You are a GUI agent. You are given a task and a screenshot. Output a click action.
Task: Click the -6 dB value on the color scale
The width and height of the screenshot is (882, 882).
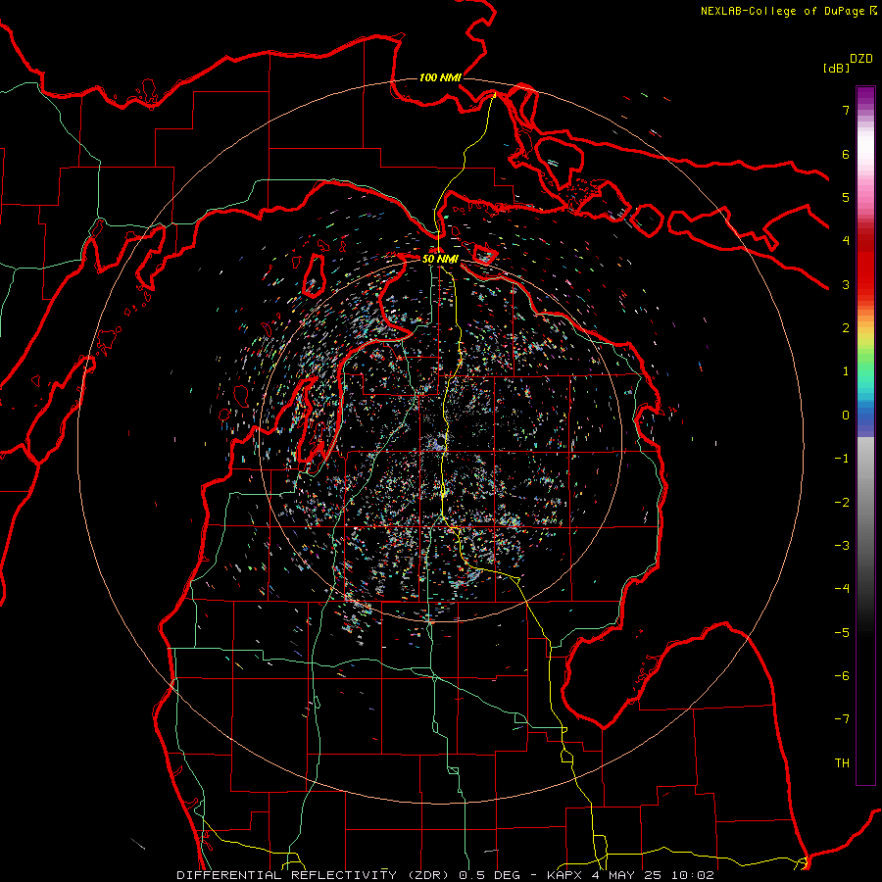[842, 676]
